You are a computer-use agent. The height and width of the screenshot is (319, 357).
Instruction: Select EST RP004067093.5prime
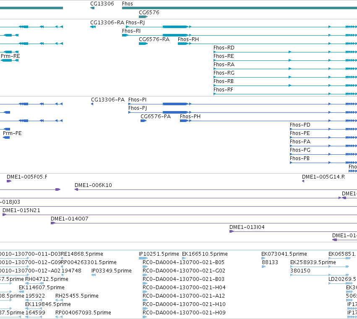pyautogui.click(x=59, y=317)
